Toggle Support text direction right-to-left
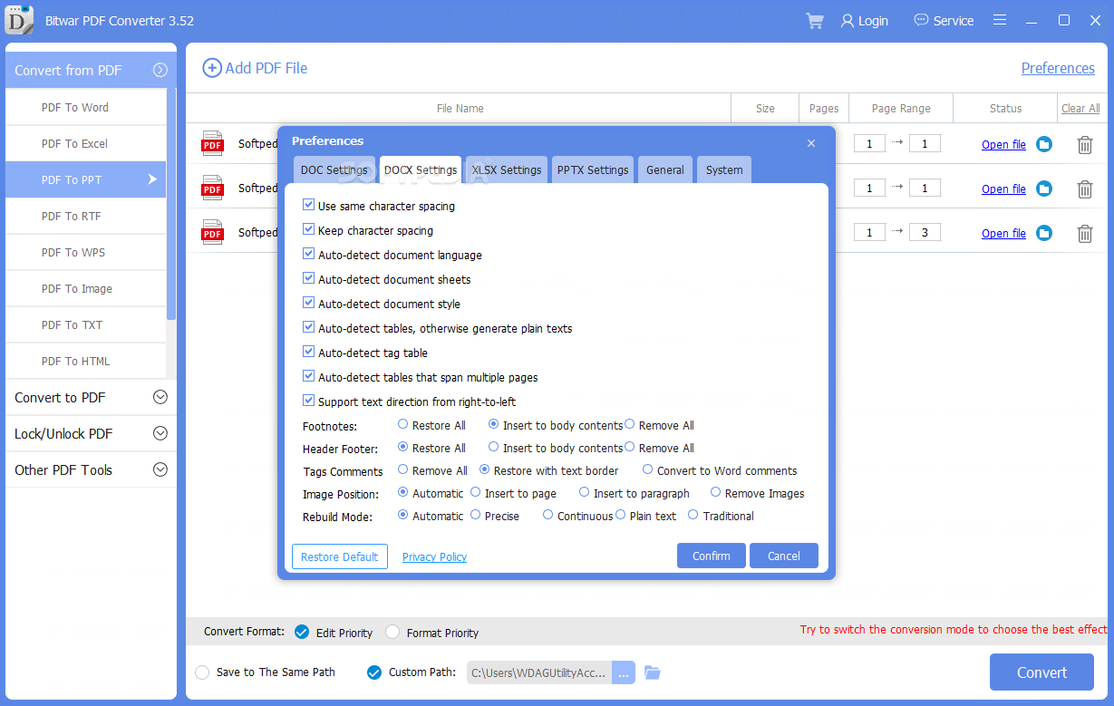The image size is (1114, 706). (308, 401)
